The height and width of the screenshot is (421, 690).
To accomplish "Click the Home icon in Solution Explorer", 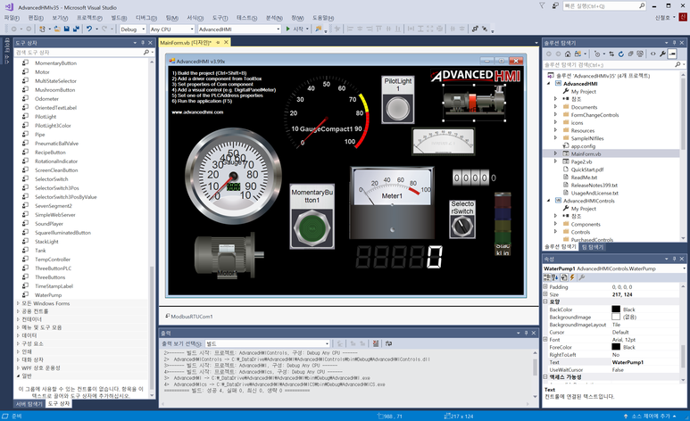I will click(568, 54).
